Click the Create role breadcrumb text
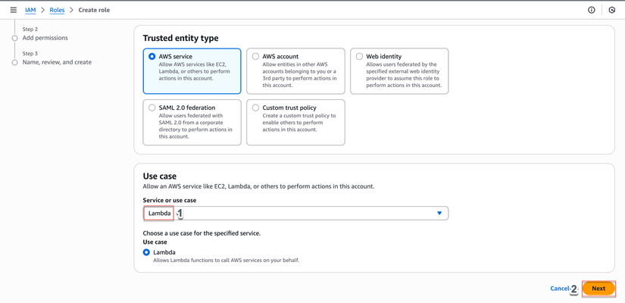 (94, 10)
